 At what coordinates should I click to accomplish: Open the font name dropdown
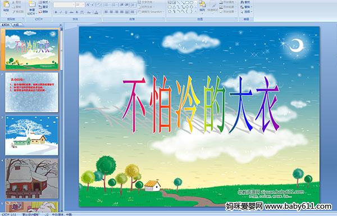point(74,4)
